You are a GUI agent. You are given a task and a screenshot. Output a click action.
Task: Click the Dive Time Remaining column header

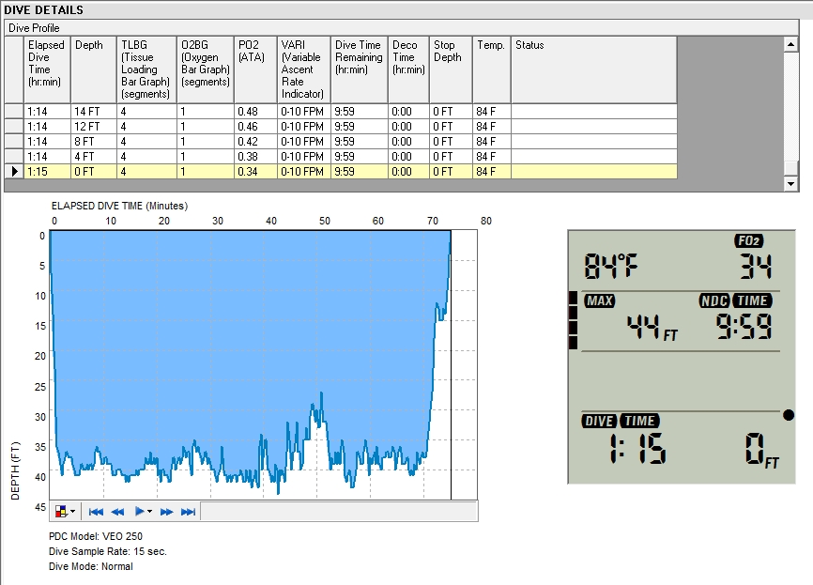pyautogui.click(x=360, y=69)
